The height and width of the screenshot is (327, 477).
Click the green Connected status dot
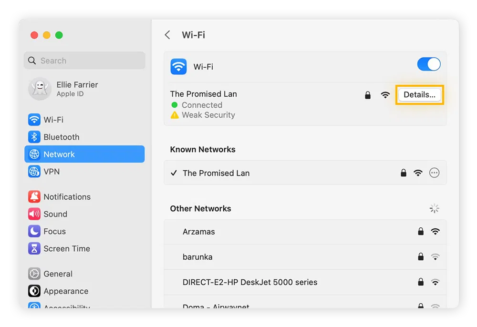click(x=174, y=105)
